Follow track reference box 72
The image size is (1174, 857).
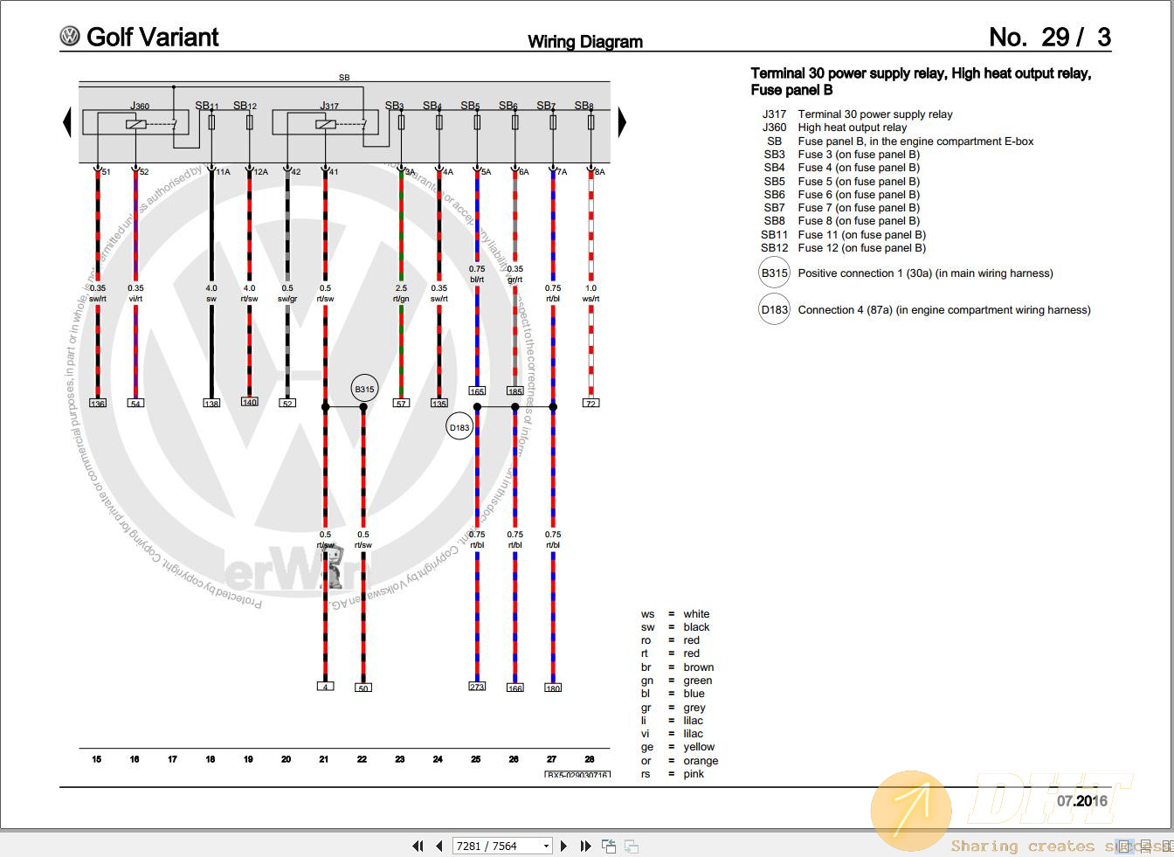click(591, 404)
